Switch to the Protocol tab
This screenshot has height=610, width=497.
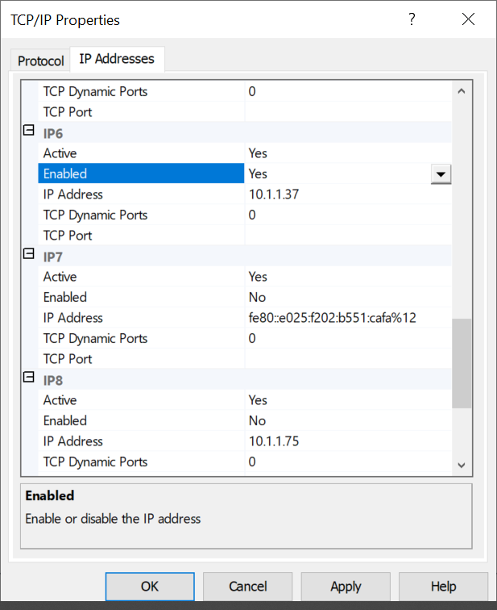coord(40,61)
